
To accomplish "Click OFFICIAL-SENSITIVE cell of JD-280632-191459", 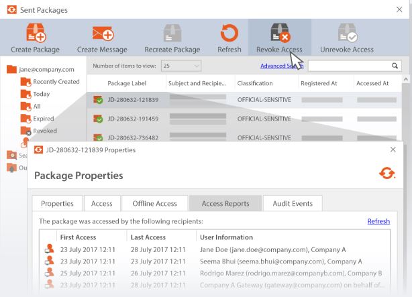I will click(x=264, y=119).
